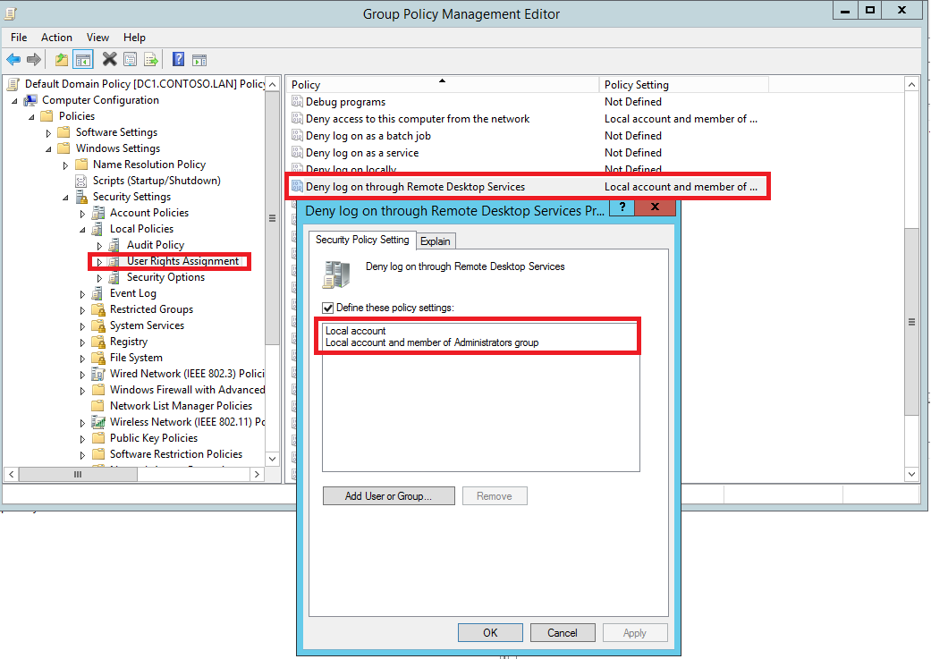This screenshot has height=659, width=931.
Task: Click the blue Back arrow in toolbar
Action: click(x=13, y=60)
